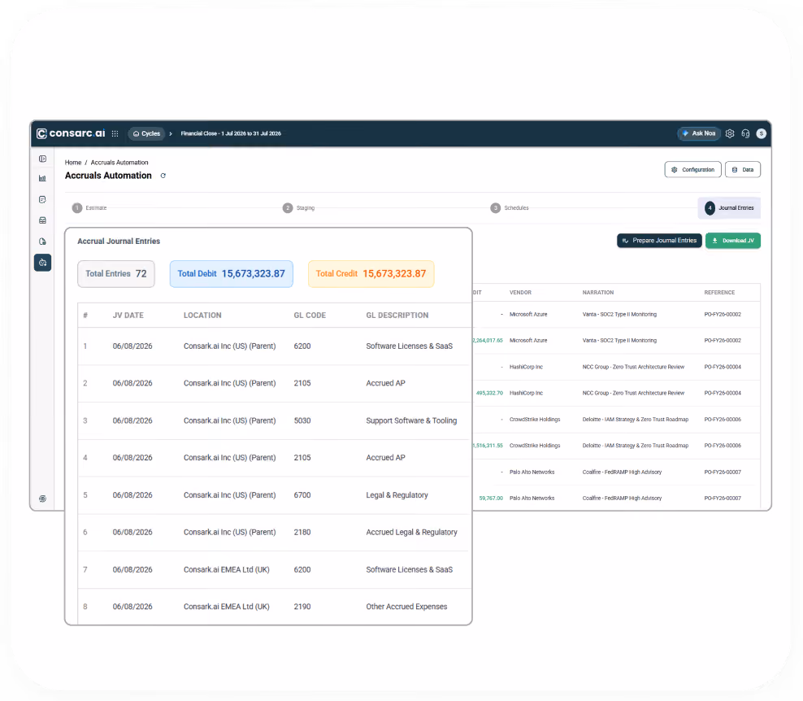Open the headset support icon
Viewport: 803px width, 701px height.
pos(745,133)
